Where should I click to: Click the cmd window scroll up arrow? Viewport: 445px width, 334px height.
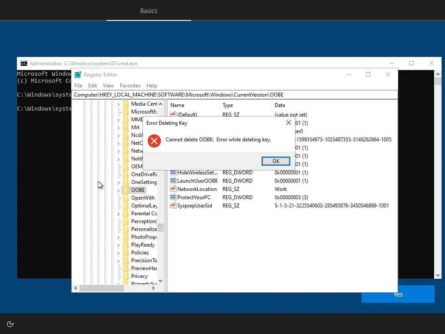438,74
